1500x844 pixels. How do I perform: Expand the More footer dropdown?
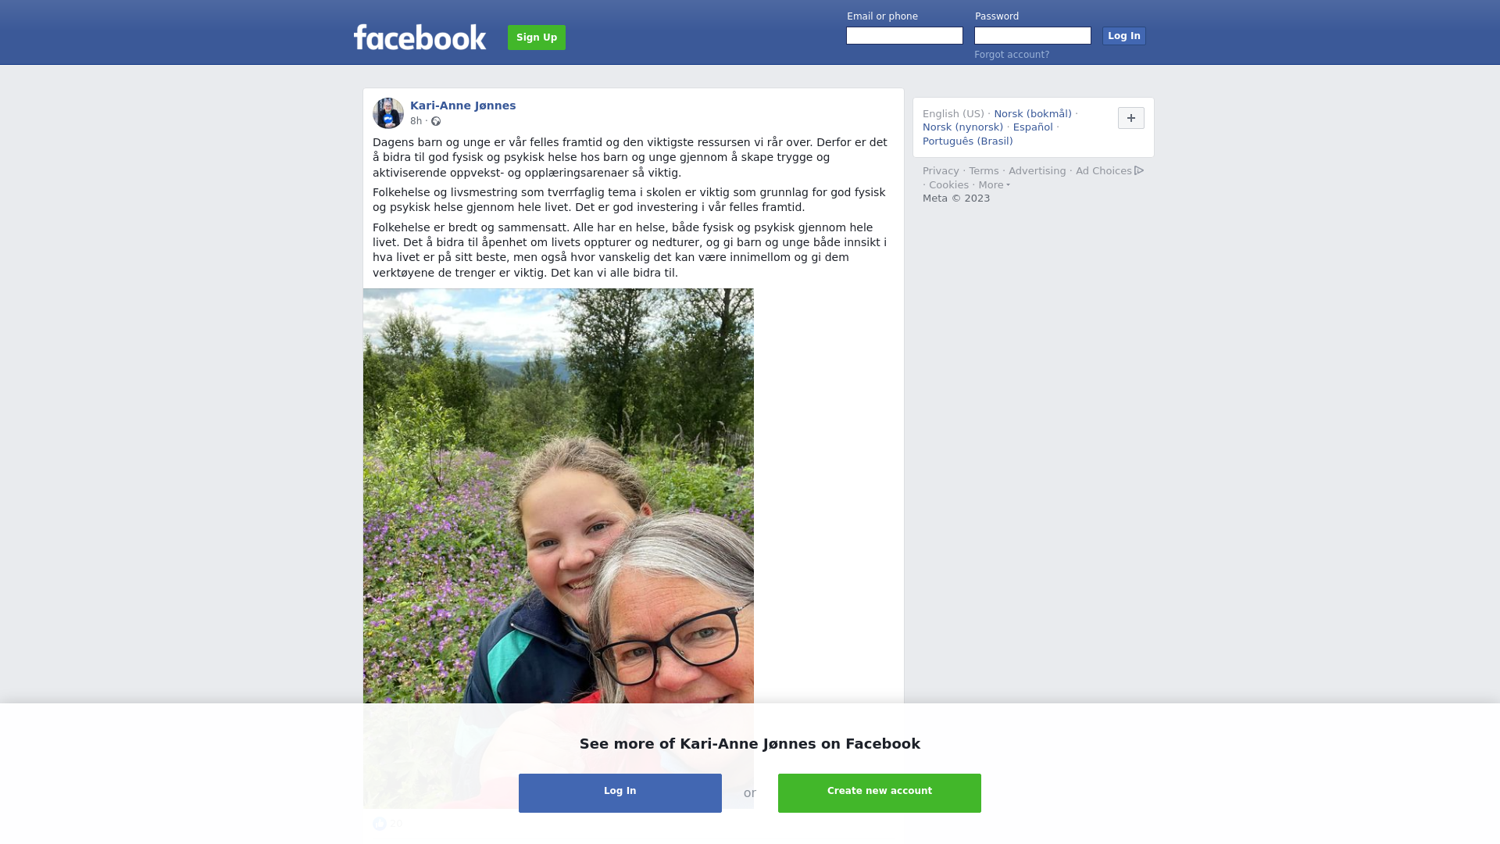coord(994,185)
